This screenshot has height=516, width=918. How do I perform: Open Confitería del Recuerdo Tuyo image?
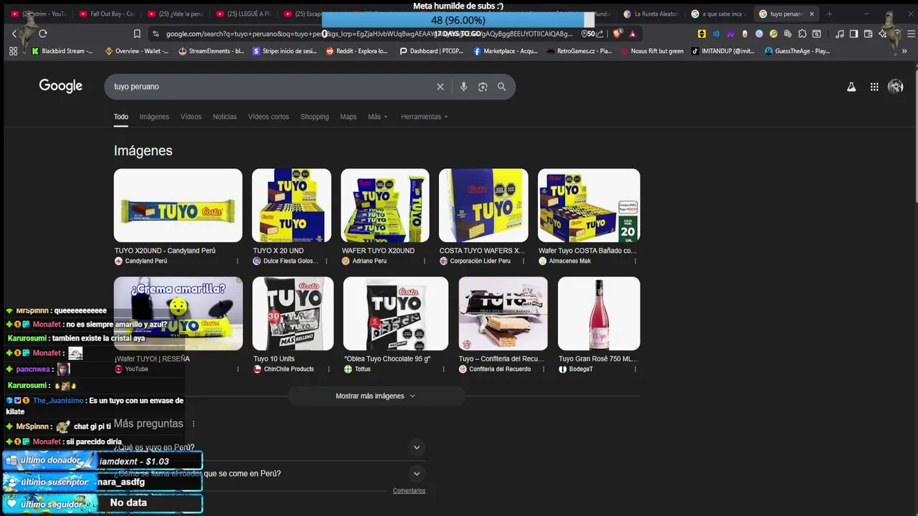pyautogui.click(x=503, y=313)
